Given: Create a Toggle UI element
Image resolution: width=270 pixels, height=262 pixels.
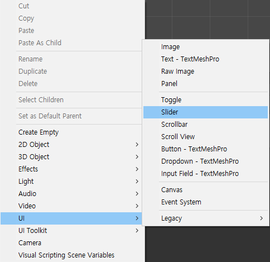Looking at the screenshot, I should click(x=205, y=100).
